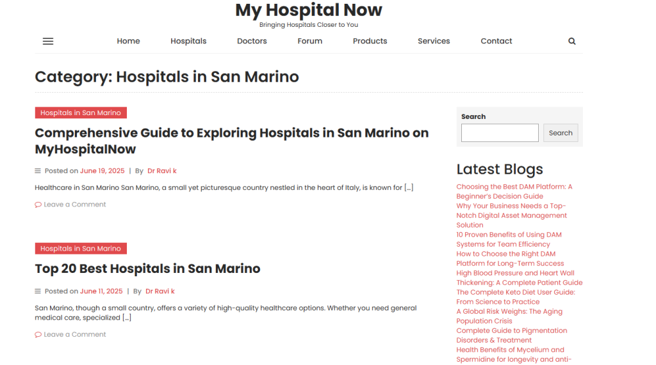
Task: Open author Dr Ravi k on June 11 post
Action: point(160,291)
